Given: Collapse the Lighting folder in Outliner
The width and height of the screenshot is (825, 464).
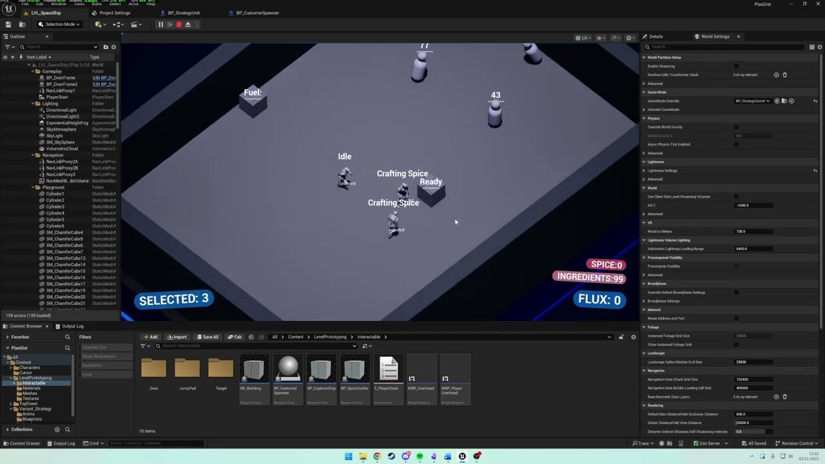Looking at the screenshot, I should click(x=32, y=104).
